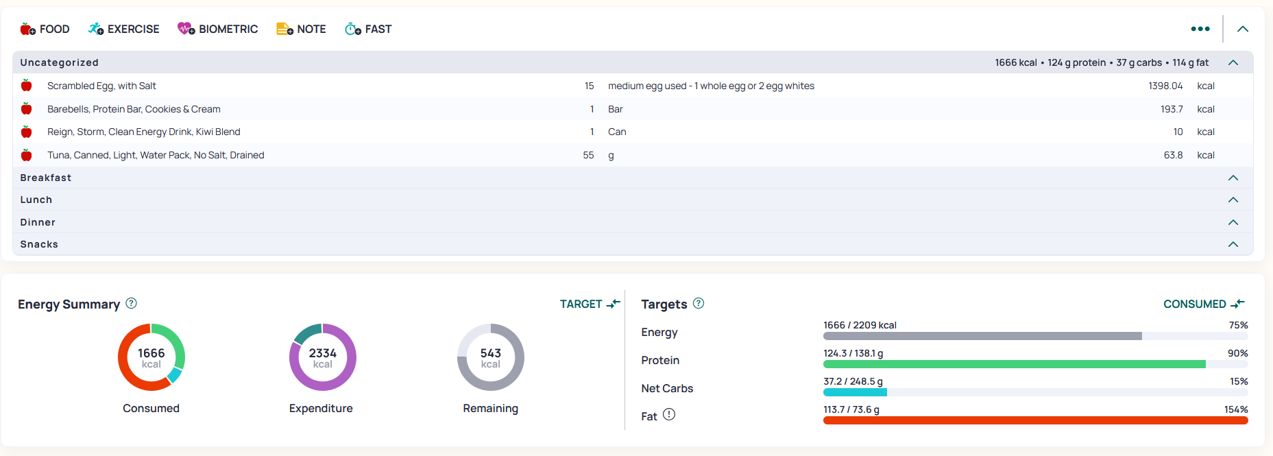Click the Net Carbs target label
The image size is (1273, 456).
667,388
